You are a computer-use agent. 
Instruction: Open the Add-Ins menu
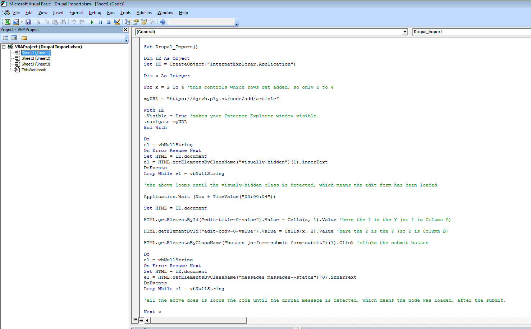144,13
